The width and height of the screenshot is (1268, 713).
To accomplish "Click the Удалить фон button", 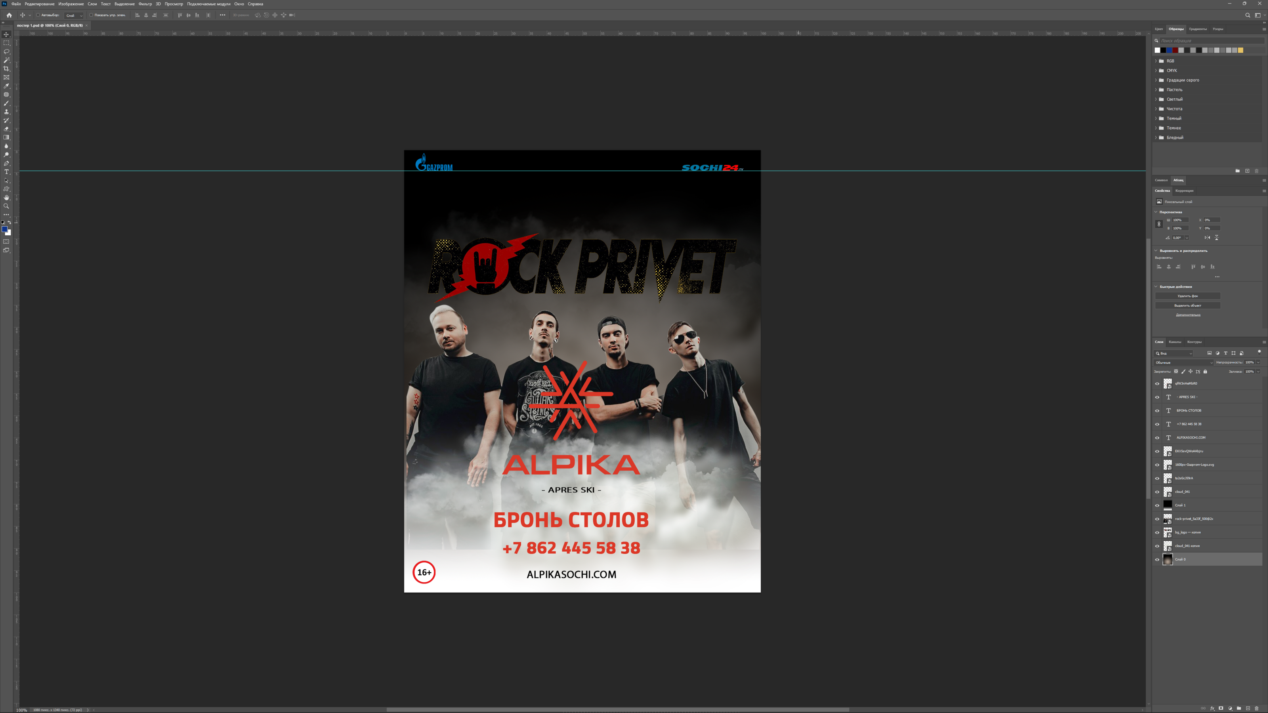I will tap(1187, 296).
